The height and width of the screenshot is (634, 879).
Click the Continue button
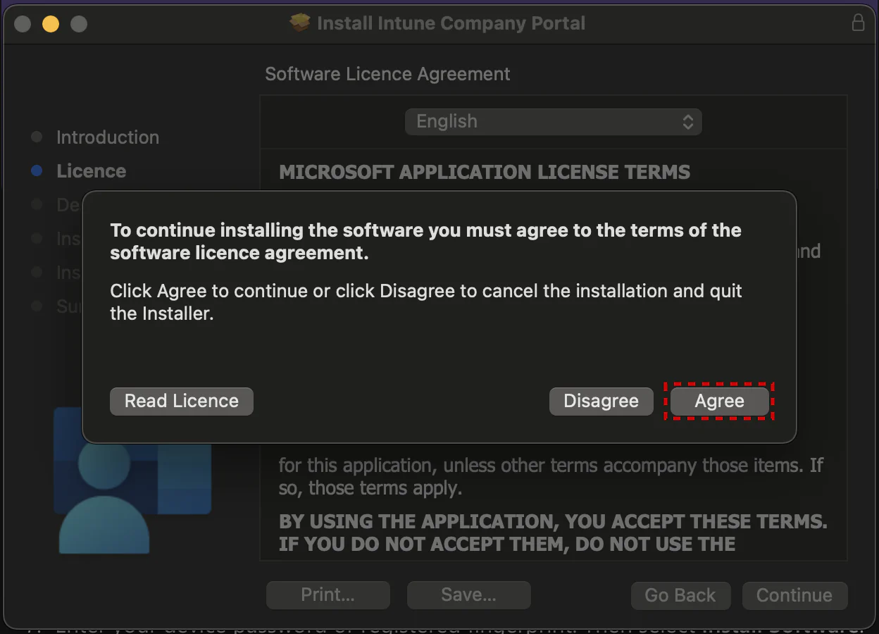[794, 595]
